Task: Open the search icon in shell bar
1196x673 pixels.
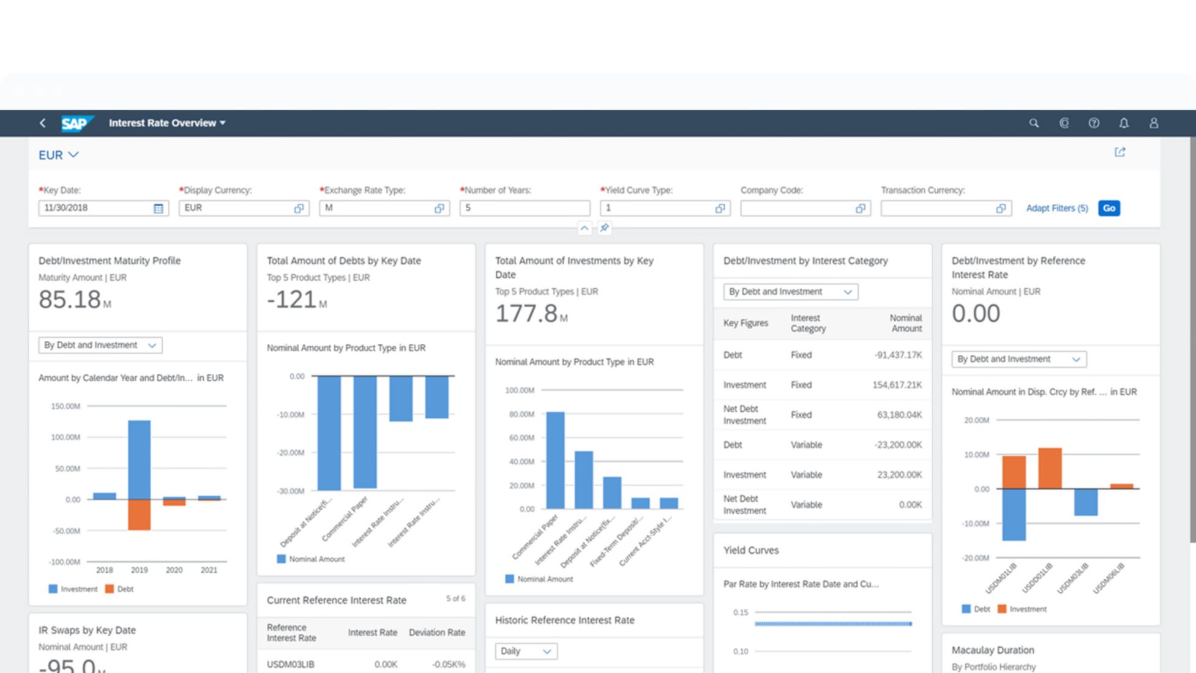Action: point(1034,123)
